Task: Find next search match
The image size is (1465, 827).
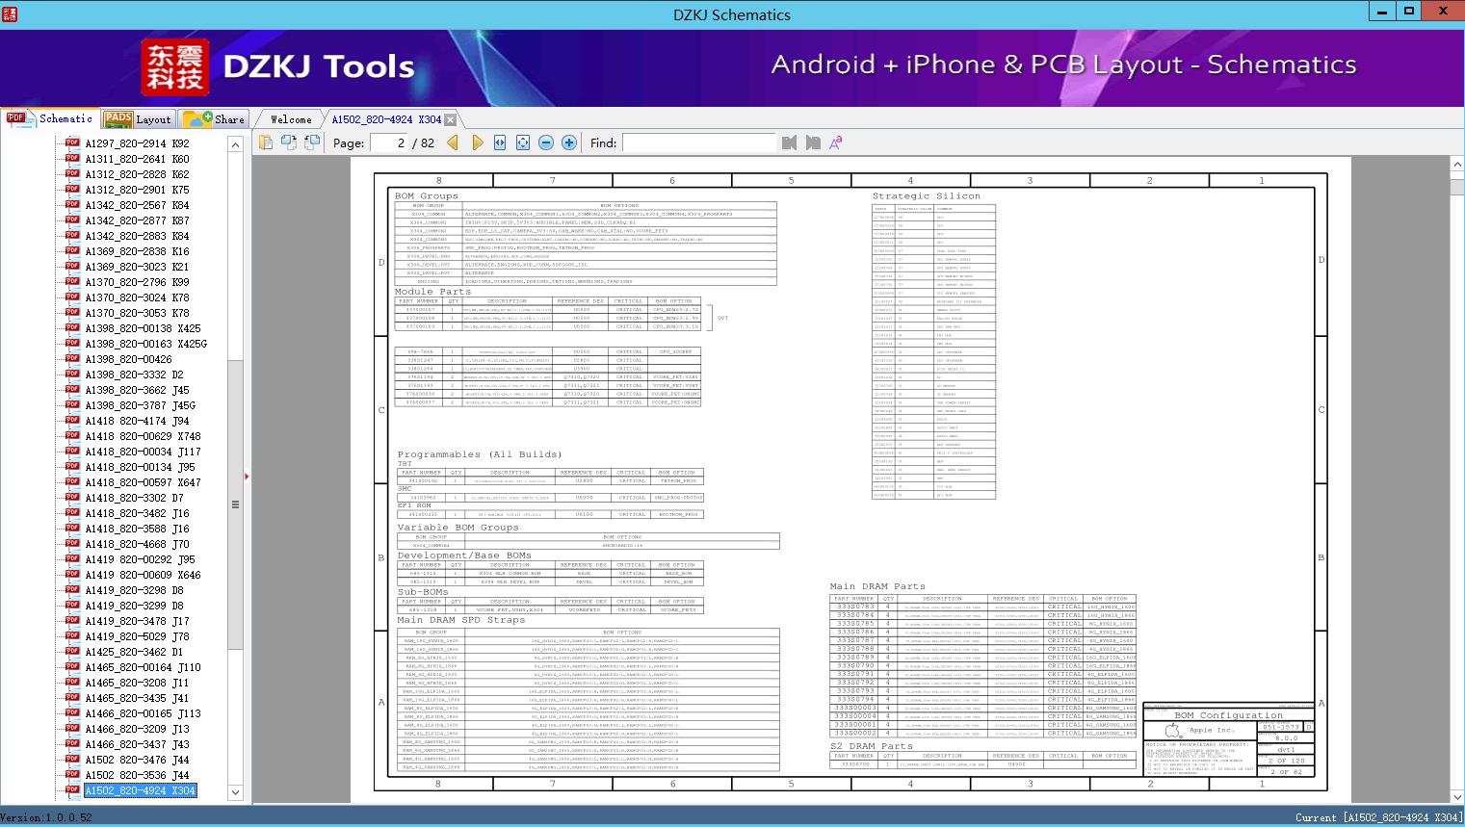Action: tap(813, 142)
